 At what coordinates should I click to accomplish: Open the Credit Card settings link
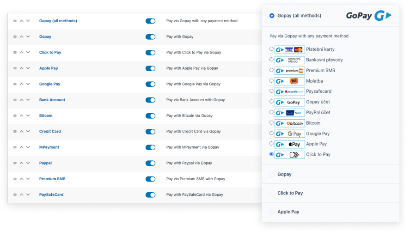click(x=50, y=131)
